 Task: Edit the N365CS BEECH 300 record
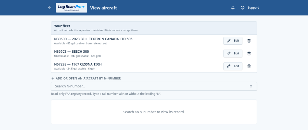(233, 53)
